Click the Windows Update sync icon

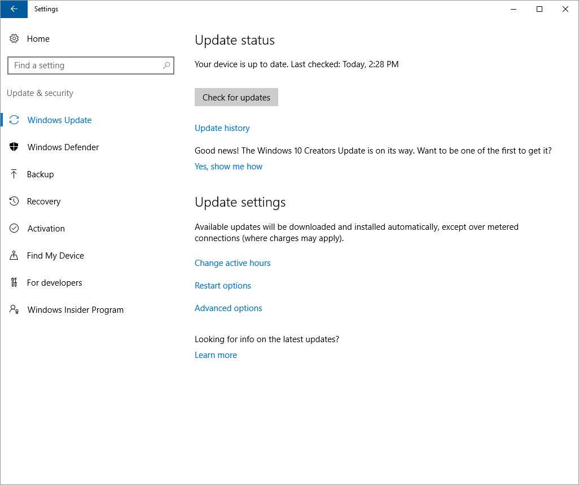coord(14,120)
